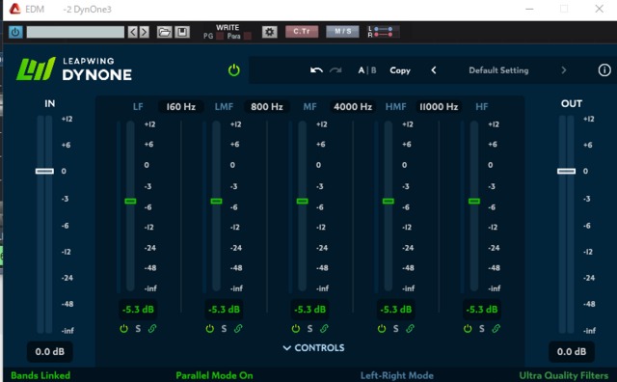Screen dimensions: 617x382
Task: Save preset with the floppy disk icon
Action: click(x=182, y=32)
